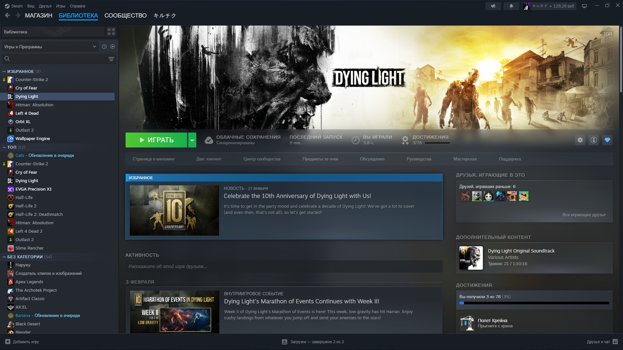Open БИБЛИОТЕКА tab
This screenshot has height=350, width=623.
click(x=78, y=15)
